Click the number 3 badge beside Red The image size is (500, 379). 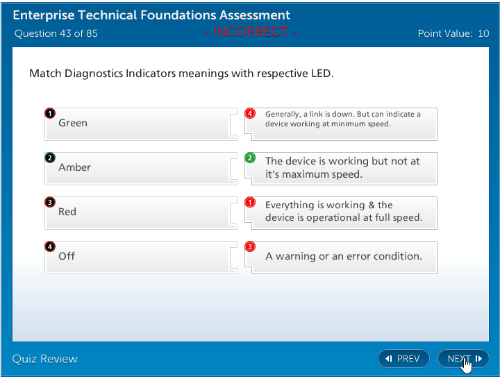coord(50,202)
